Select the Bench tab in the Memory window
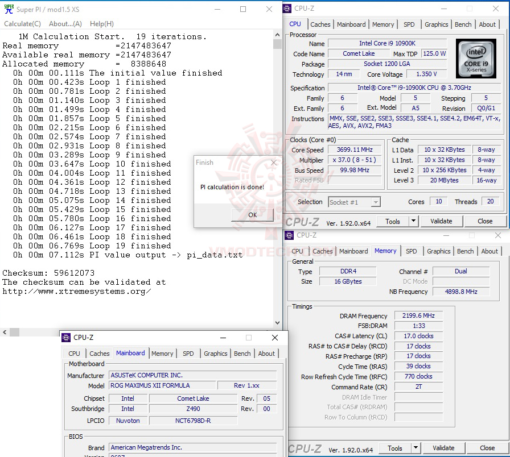The width and height of the screenshot is (510, 457). coord(465,251)
